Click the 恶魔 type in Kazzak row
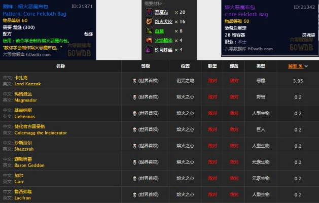The height and width of the screenshot is (203, 319). click(x=261, y=81)
